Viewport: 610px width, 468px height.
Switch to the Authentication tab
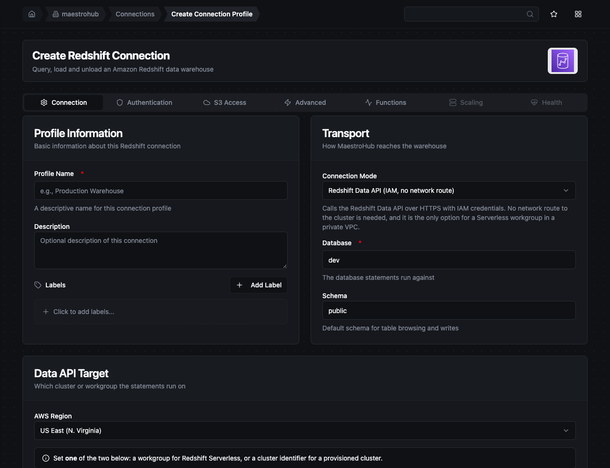[x=144, y=102]
